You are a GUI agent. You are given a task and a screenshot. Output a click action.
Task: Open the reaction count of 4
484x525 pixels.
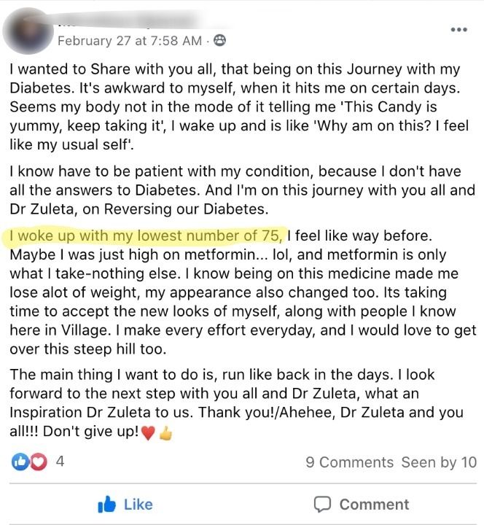pyautogui.click(x=60, y=462)
